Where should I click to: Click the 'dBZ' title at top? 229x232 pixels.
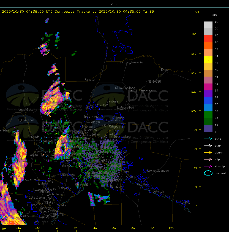click(115, 4)
